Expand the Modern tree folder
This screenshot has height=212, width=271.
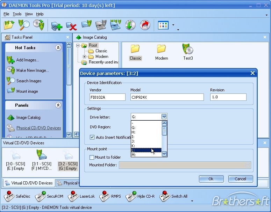(x=84, y=56)
